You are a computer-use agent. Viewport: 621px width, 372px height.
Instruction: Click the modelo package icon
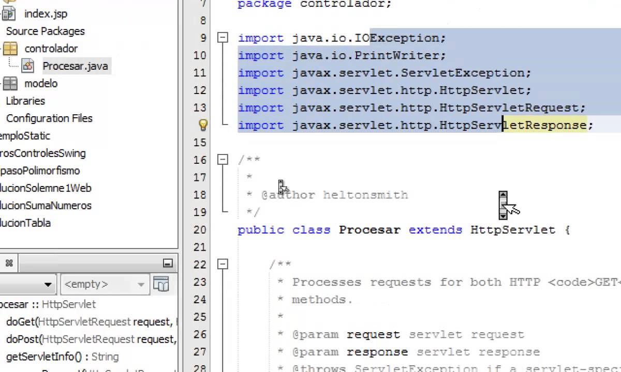pyautogui.click(x=10, y=84)
